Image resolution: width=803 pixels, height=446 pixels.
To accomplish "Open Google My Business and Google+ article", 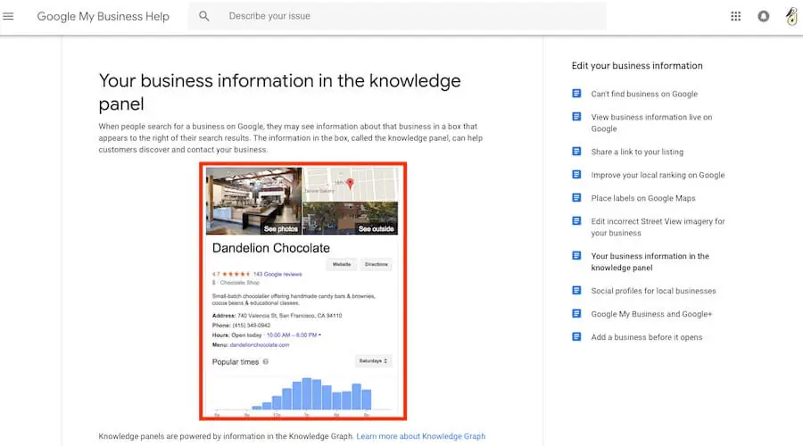I will pyautogui.click(x=651, y=314).
